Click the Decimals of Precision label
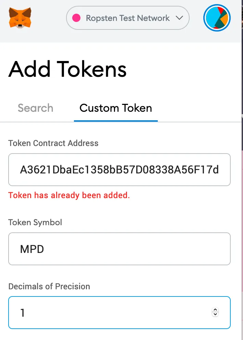Screen dimensions: 243x340 tap(49, 287)
